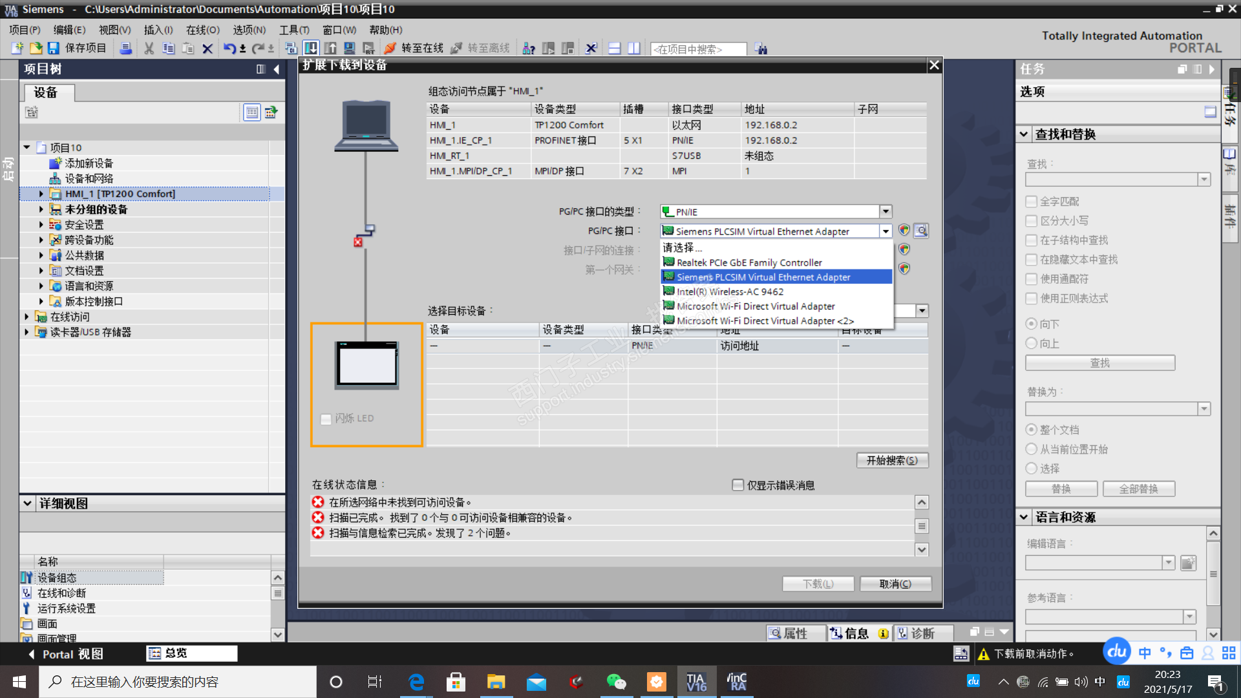Click the delete X toolbar icon

[207, 48]
